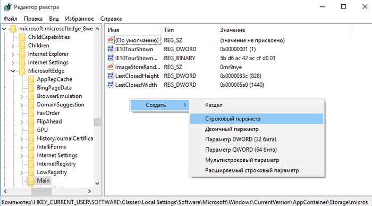Click the tree pane scroll up arrow
372x206 pixels.
coord(97,29)
